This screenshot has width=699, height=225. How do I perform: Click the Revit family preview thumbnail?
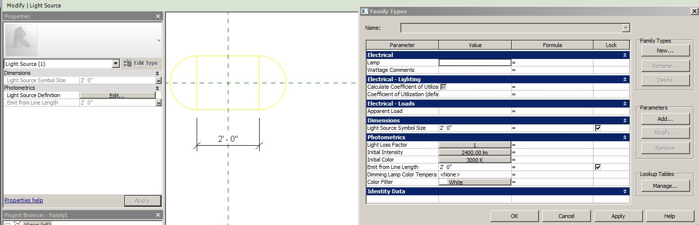point(21,40)
